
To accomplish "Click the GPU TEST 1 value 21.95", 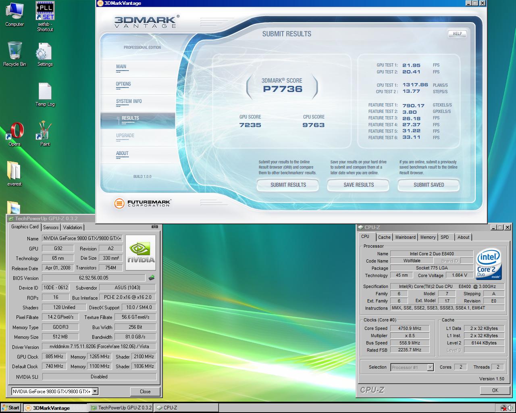I will click(411, 65).
